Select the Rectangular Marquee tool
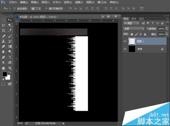170x126 pixels. pos(3,20)
